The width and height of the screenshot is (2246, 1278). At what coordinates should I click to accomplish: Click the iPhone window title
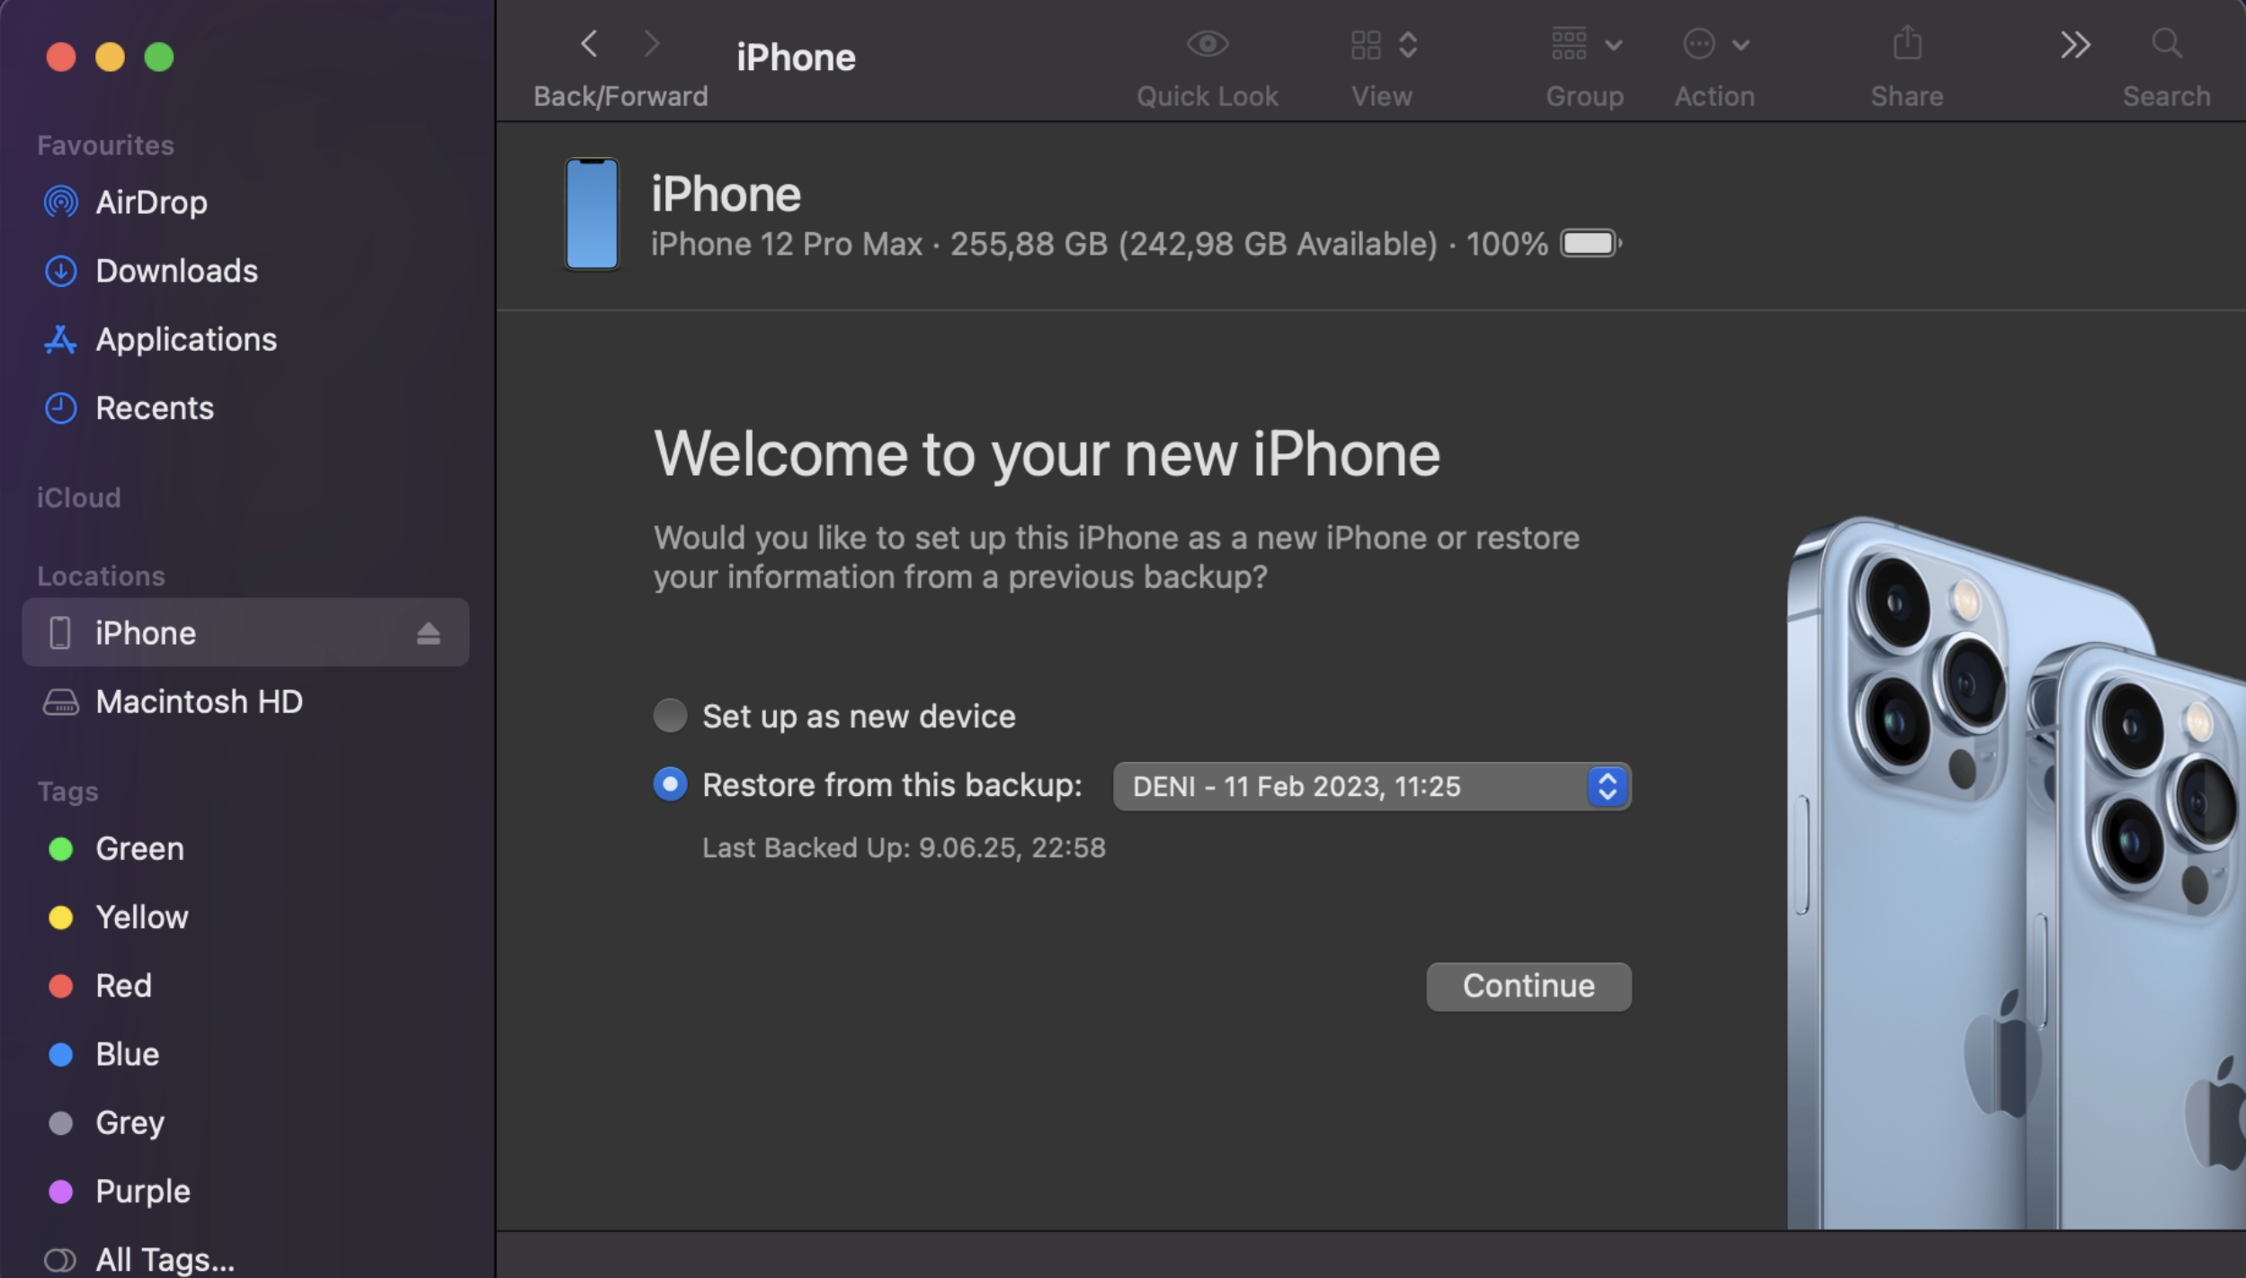[796, 58]
